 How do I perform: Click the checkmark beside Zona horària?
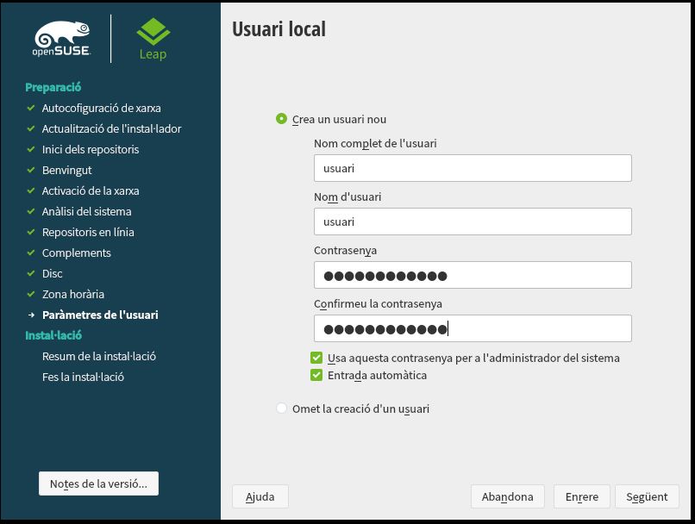click(x=31, y=295)
